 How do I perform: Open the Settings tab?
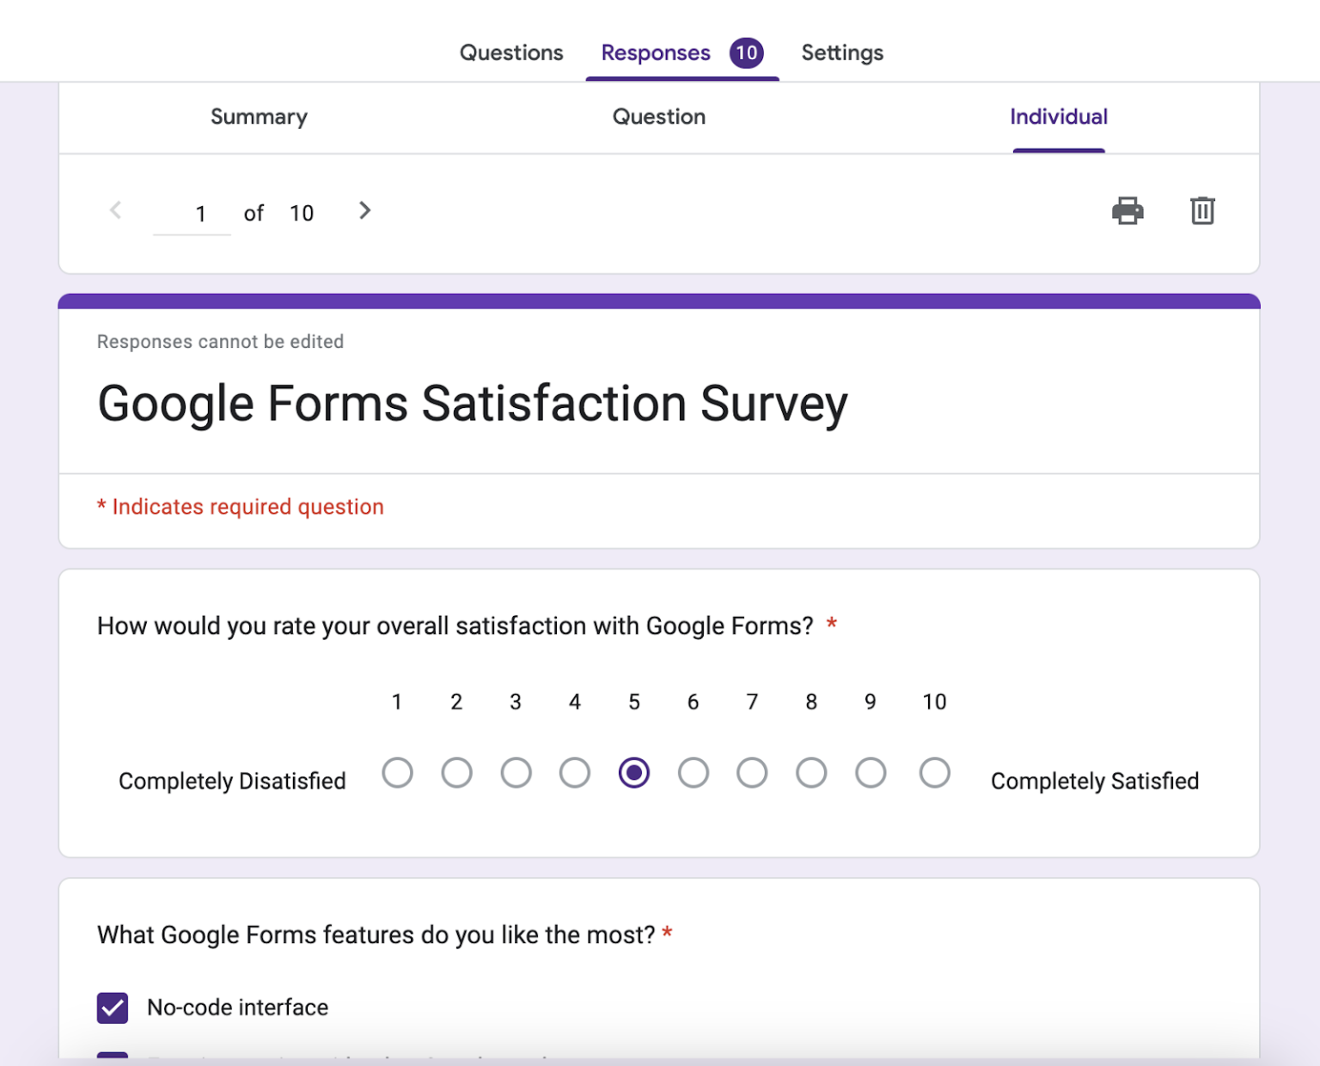click(x=842, y=52)
